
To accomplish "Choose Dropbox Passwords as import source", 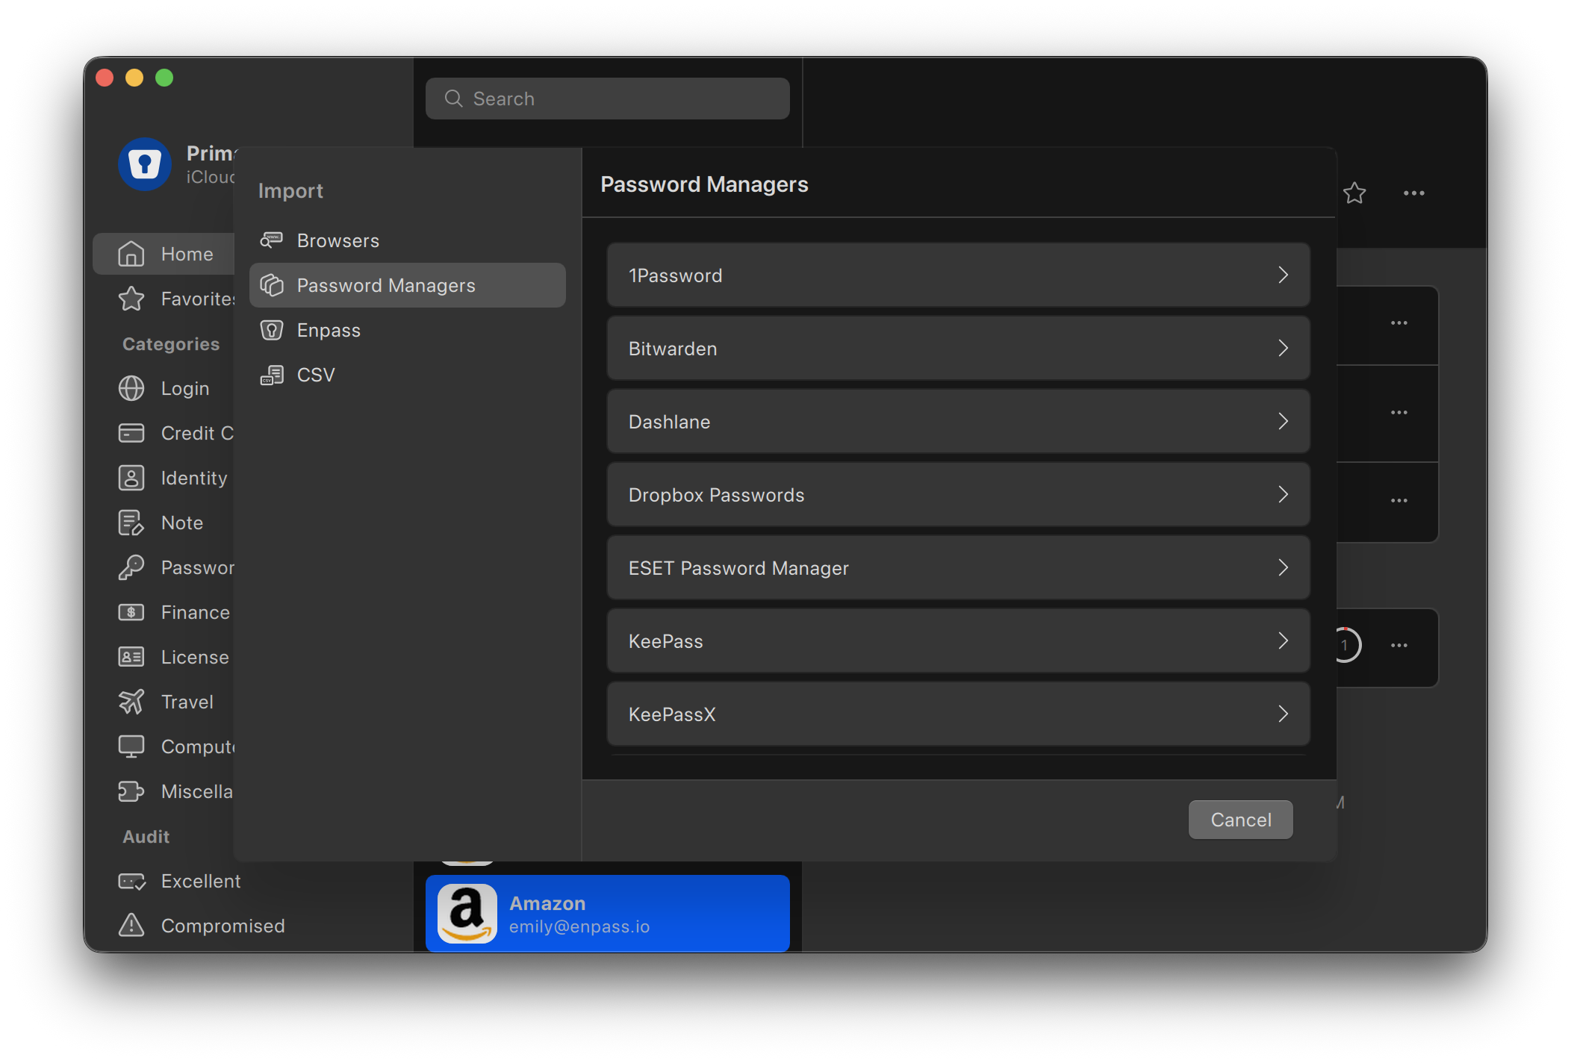I will 959,495.
